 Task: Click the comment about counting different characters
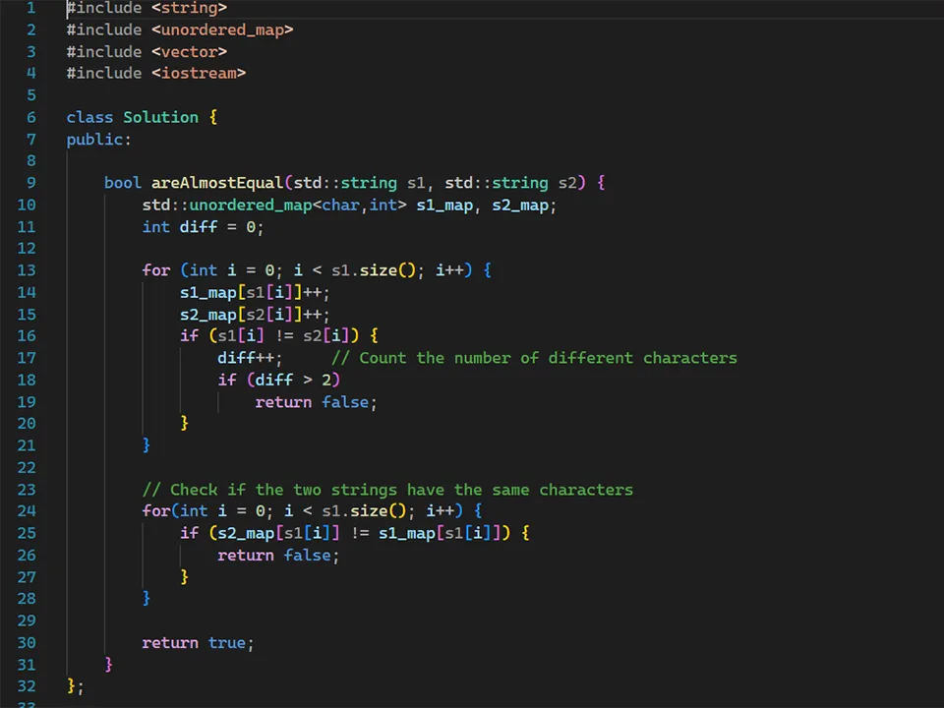pos(536,357)
